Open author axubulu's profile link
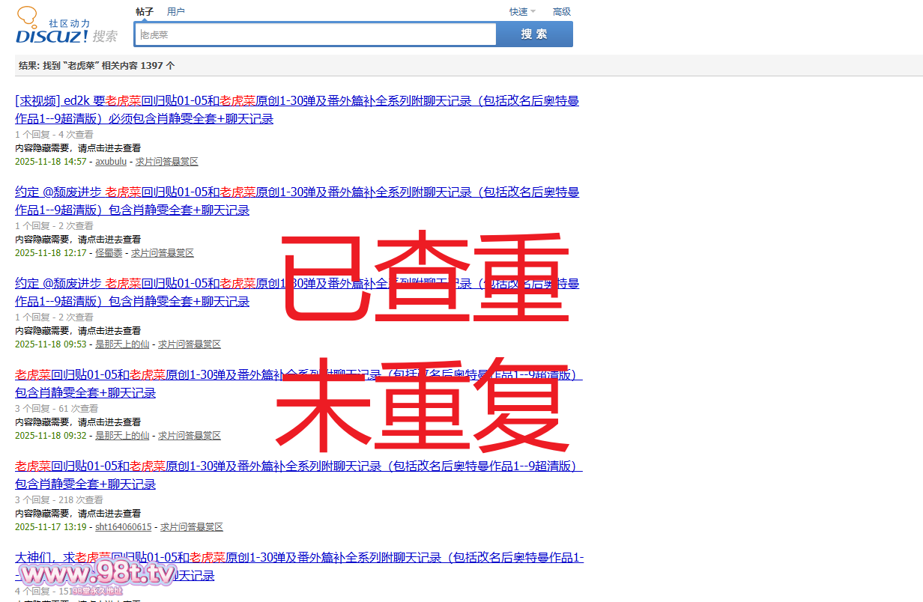 pos(111,162)
